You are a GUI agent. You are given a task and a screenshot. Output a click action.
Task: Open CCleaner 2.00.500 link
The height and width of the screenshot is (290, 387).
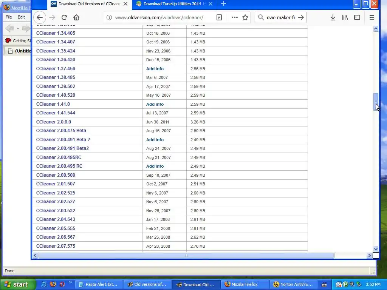click(x=56, y=175)
